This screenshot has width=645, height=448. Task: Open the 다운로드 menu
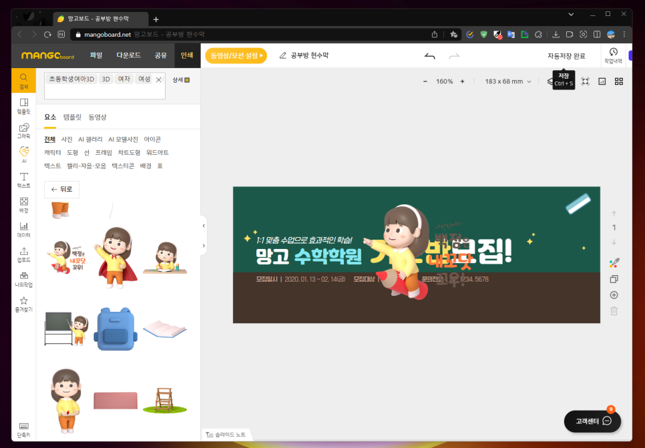click(129, 55)
